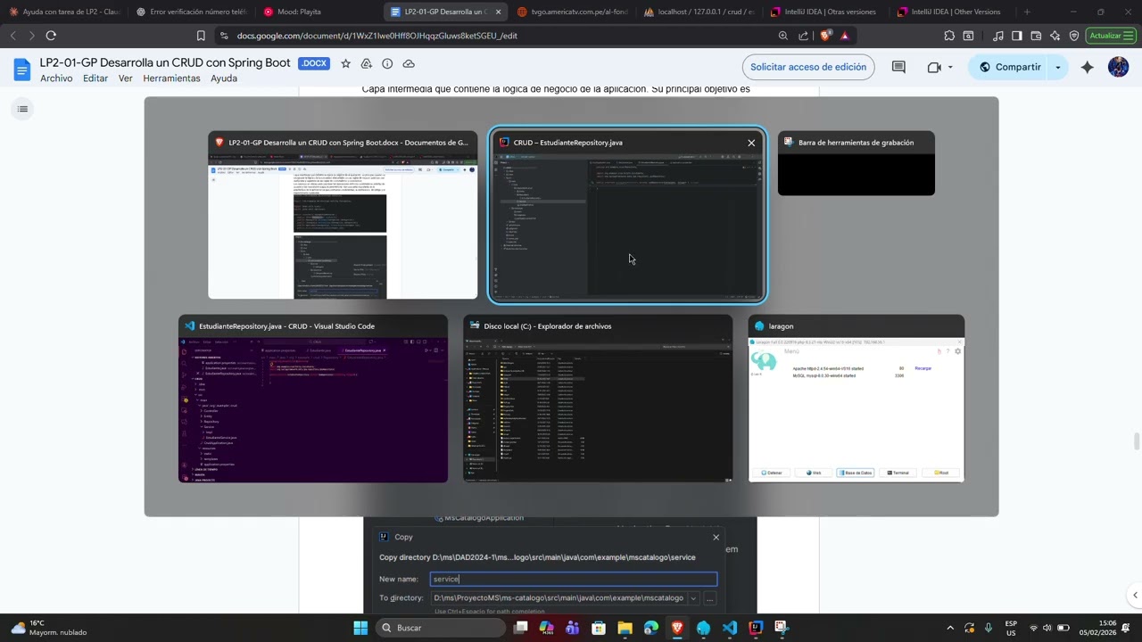
Task: Click the move-to-Drive folder icon
Action: click(367, 63)
